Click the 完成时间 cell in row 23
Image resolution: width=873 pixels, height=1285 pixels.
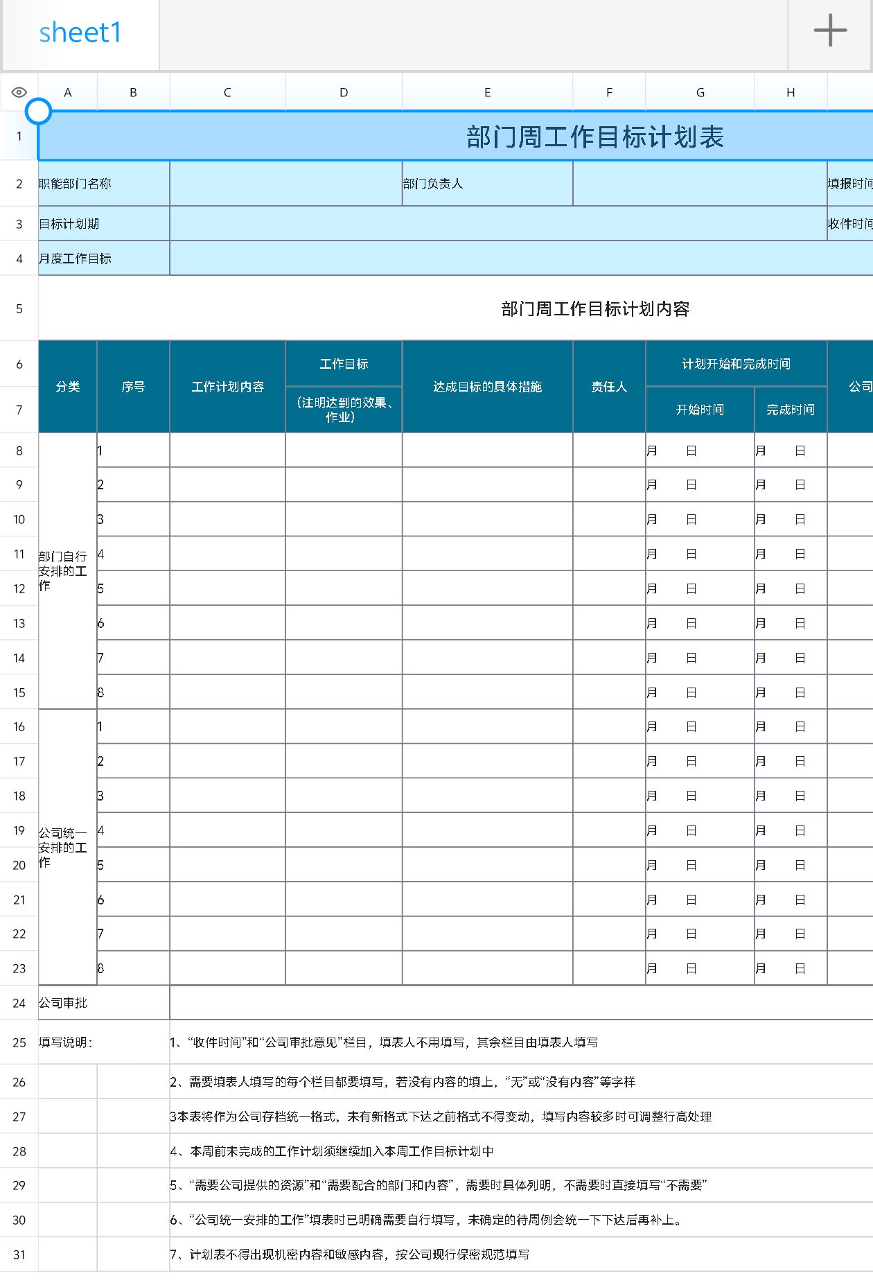(791, 968)
